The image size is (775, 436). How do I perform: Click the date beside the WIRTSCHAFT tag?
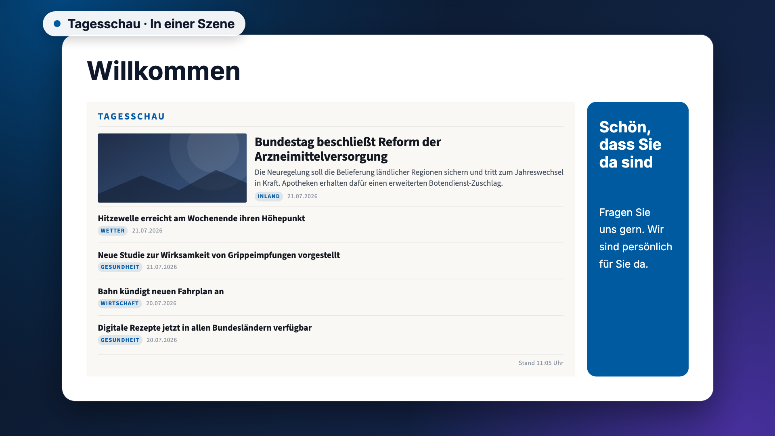click(x=161, y=303)
